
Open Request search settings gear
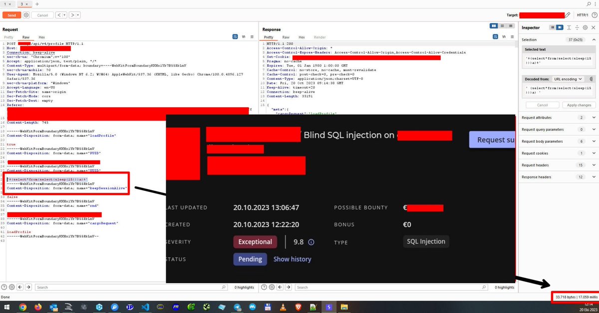pyautogui.click(x=11, y=287)
